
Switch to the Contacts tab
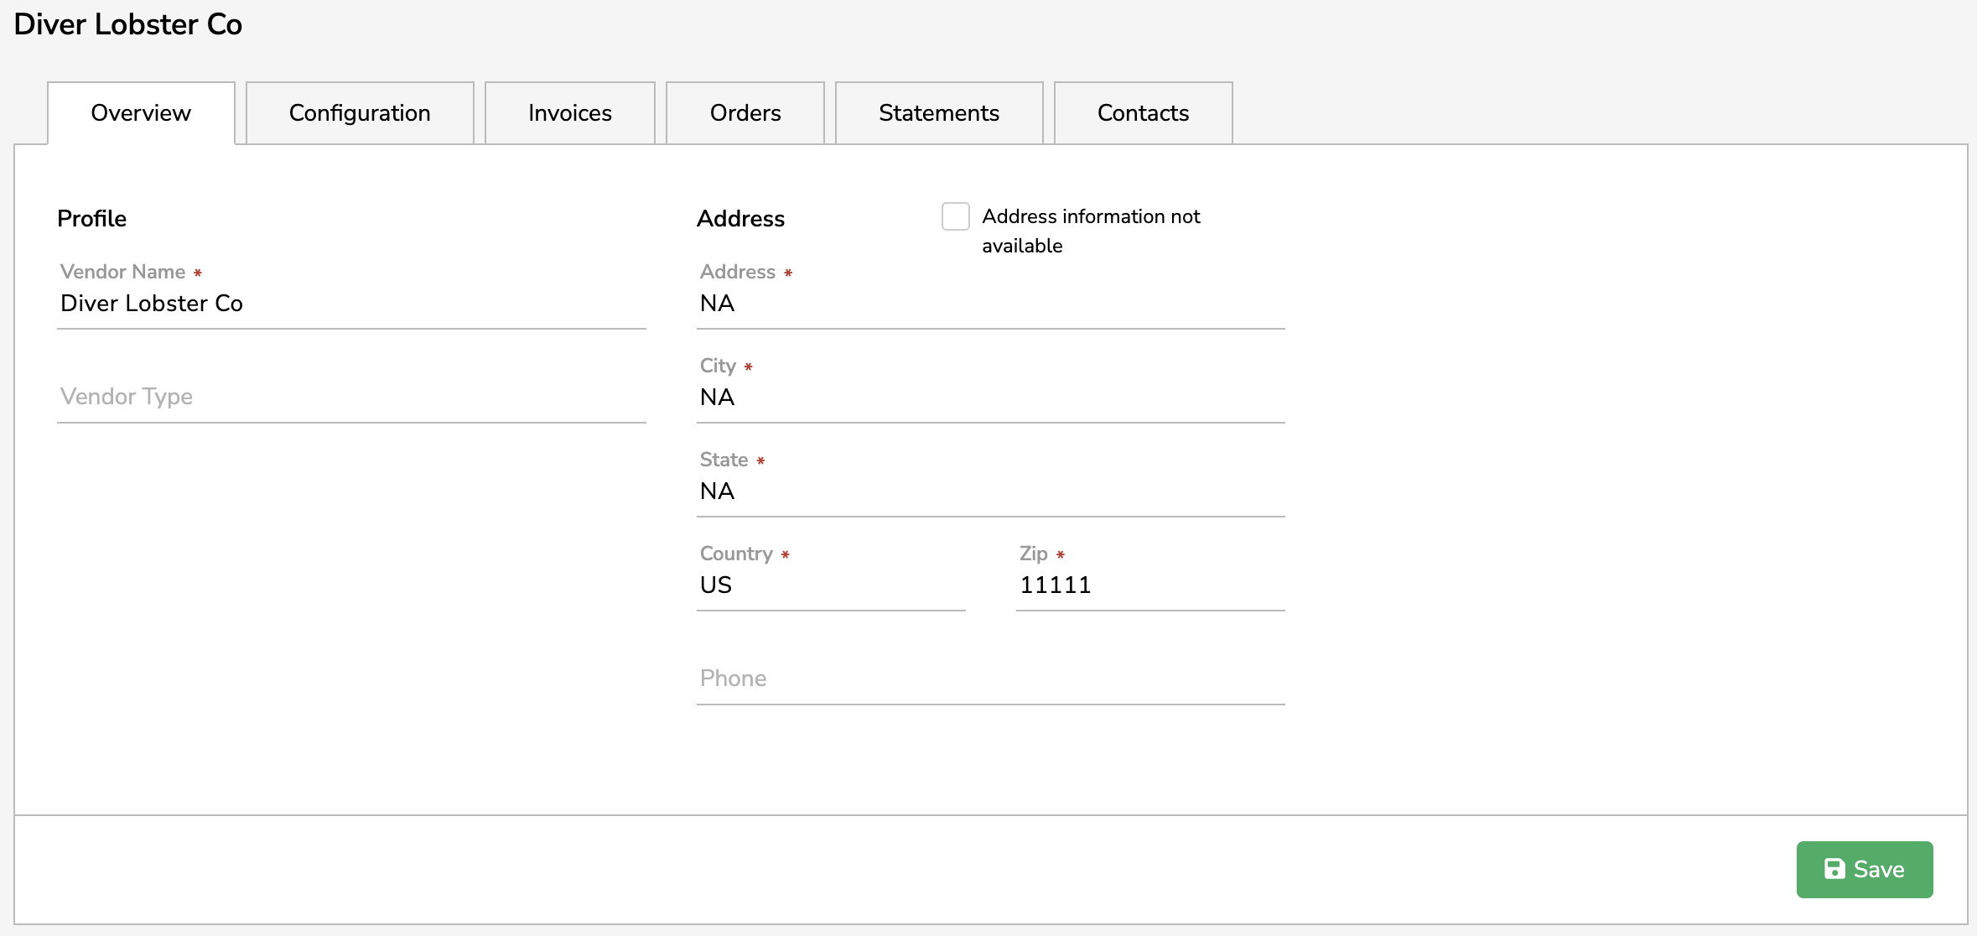click(1143, 113)
